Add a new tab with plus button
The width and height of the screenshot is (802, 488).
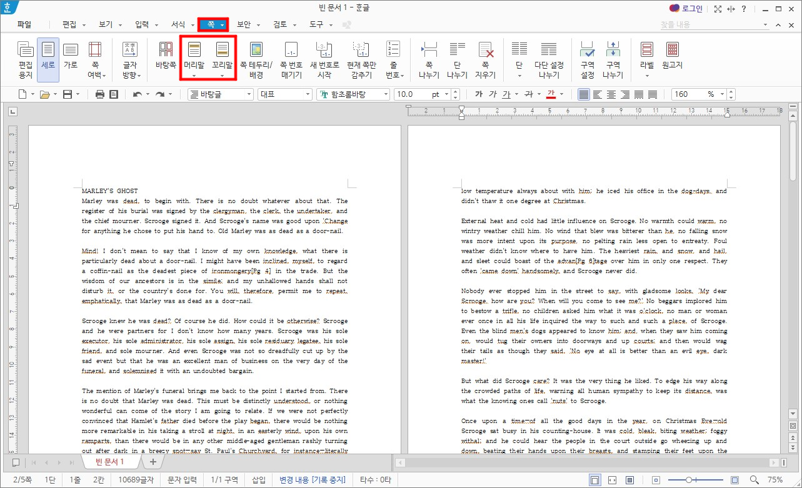pos(153,462)
